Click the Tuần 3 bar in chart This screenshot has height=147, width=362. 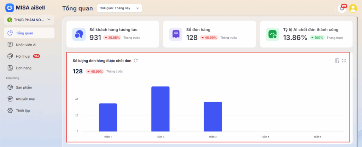click(213, 117)
